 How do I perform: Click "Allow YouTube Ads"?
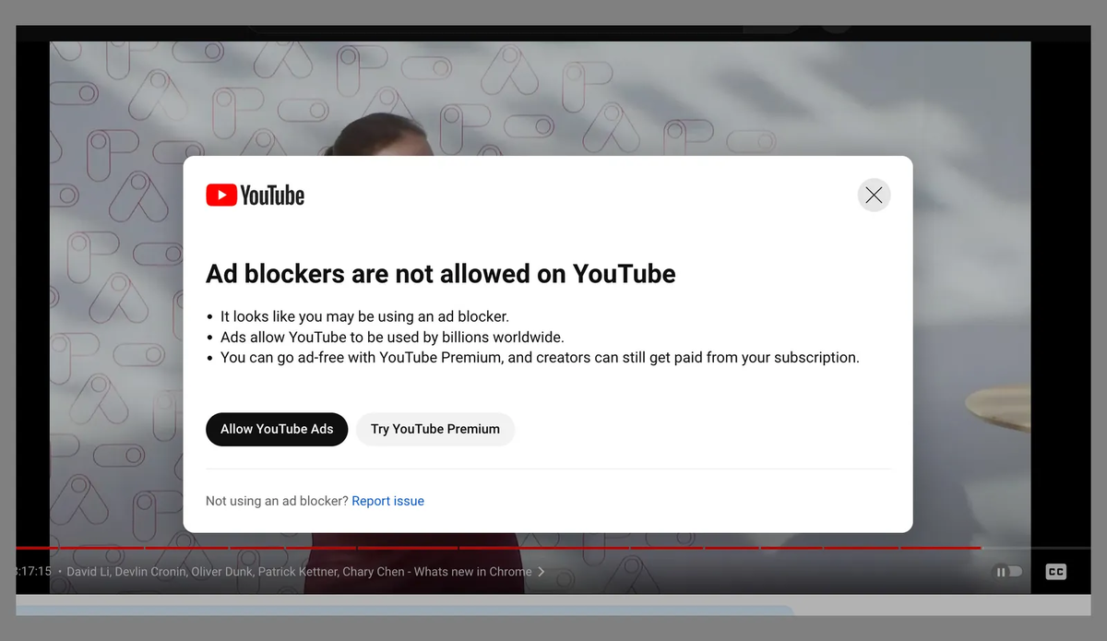(276, 429)
